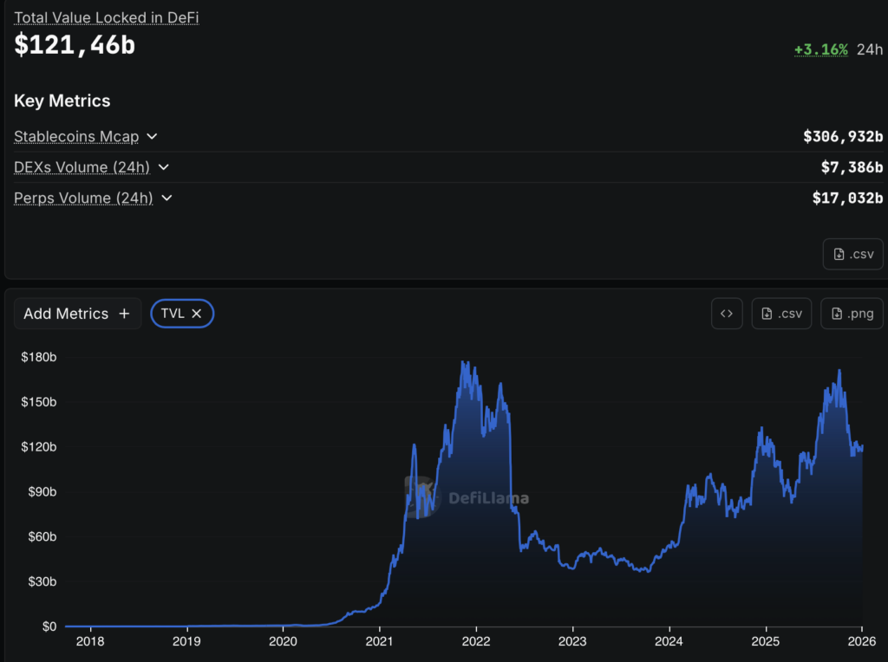Click the 2024 label on the time axis
This screenshot has width=888, height=662.
[669, 641]
